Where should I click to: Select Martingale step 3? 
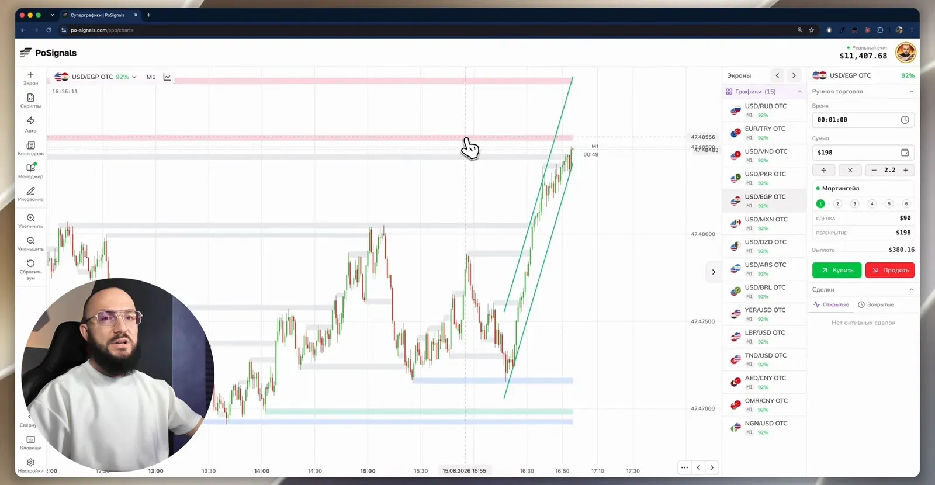(855, 204)
